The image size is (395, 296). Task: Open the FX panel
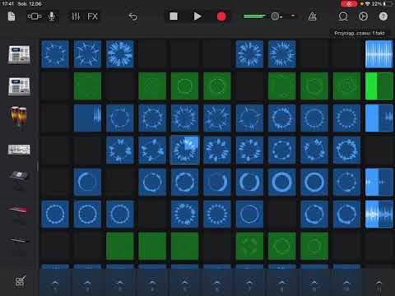tap(92, 16)
